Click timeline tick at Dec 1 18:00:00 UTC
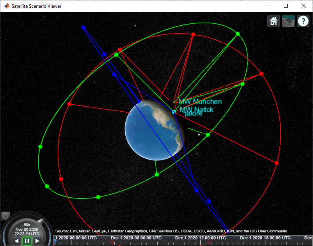This screenshot has width=313, height=246. [265, 242]
